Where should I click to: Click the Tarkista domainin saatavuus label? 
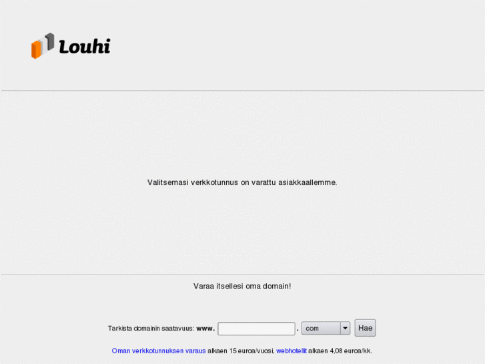point(151,329)
